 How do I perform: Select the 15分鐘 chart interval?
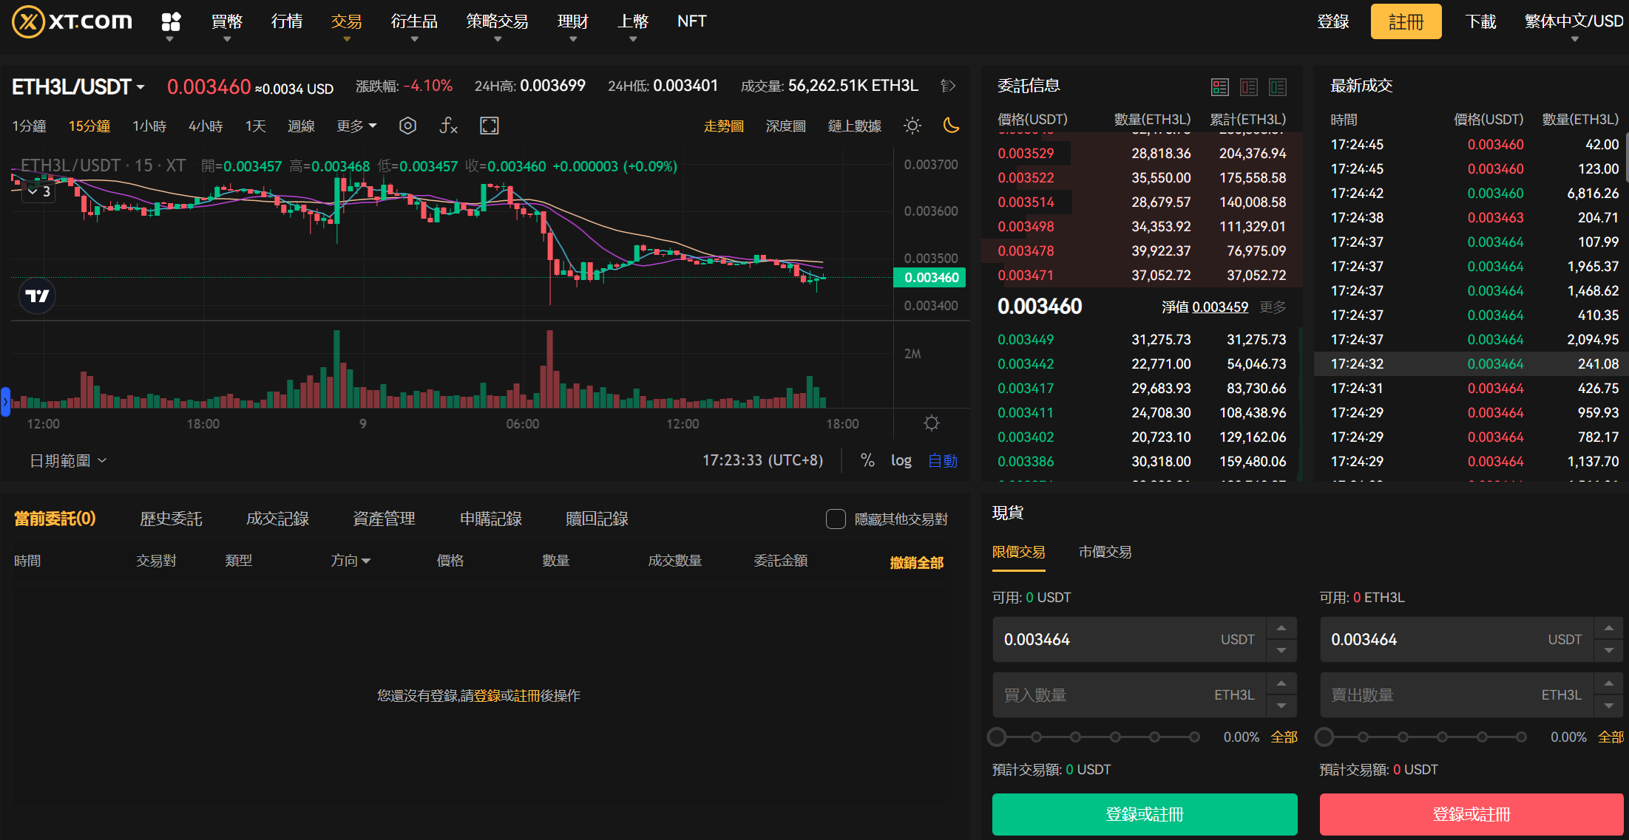coord(89,126)
